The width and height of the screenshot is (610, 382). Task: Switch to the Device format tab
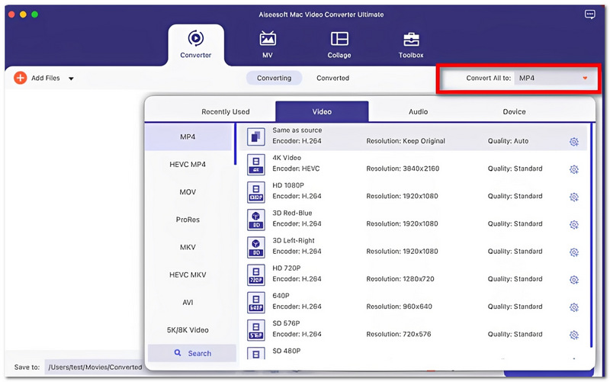[x=514, y=111]
